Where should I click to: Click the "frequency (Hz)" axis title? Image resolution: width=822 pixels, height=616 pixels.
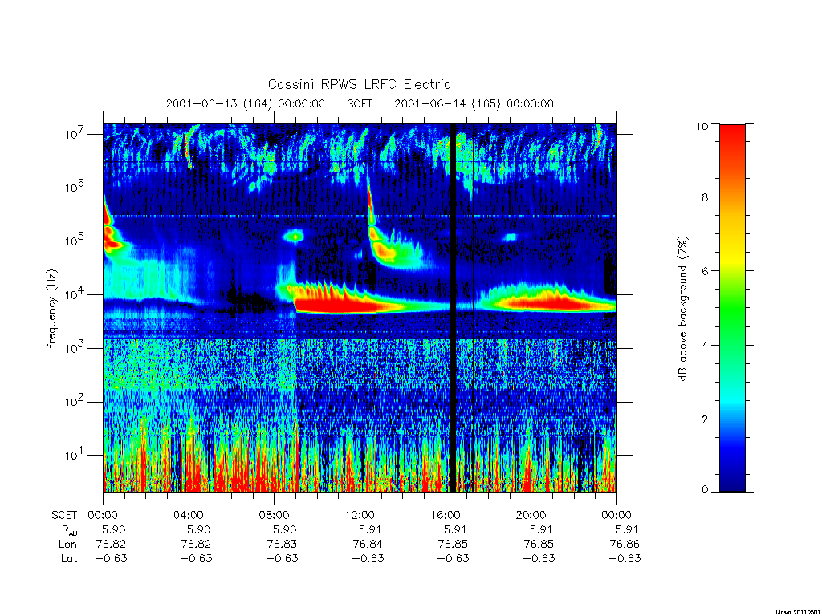click(51, 308)
